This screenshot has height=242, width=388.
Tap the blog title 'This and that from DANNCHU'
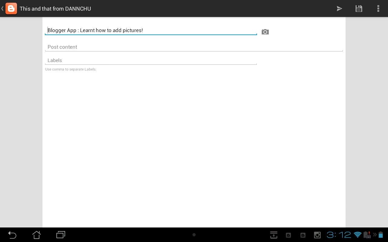click(55, 9)
